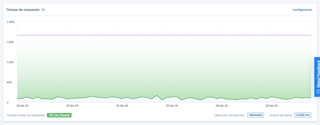Select the green Bueno status label
This screenshot has height=125, width=320.
[x=65, y=115]
